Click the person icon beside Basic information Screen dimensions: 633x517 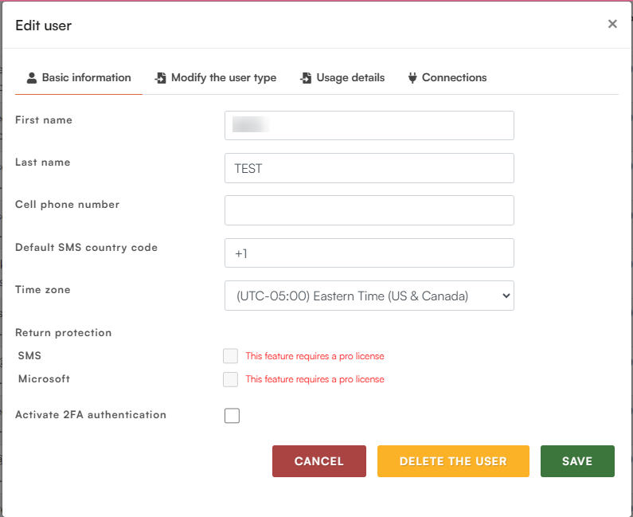(32, 78)
